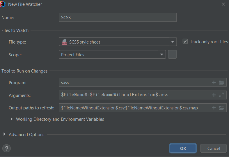This screenshot has width=229, height=157.
Task: Click the IntelliJ logo in title bar
Action: (x=3, y=4)
